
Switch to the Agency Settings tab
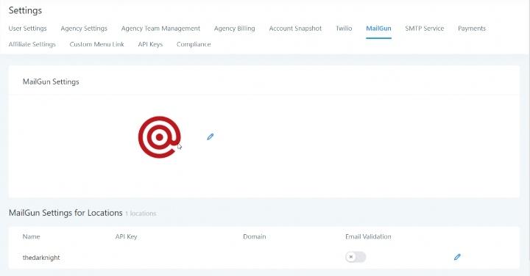coord(84,29)
